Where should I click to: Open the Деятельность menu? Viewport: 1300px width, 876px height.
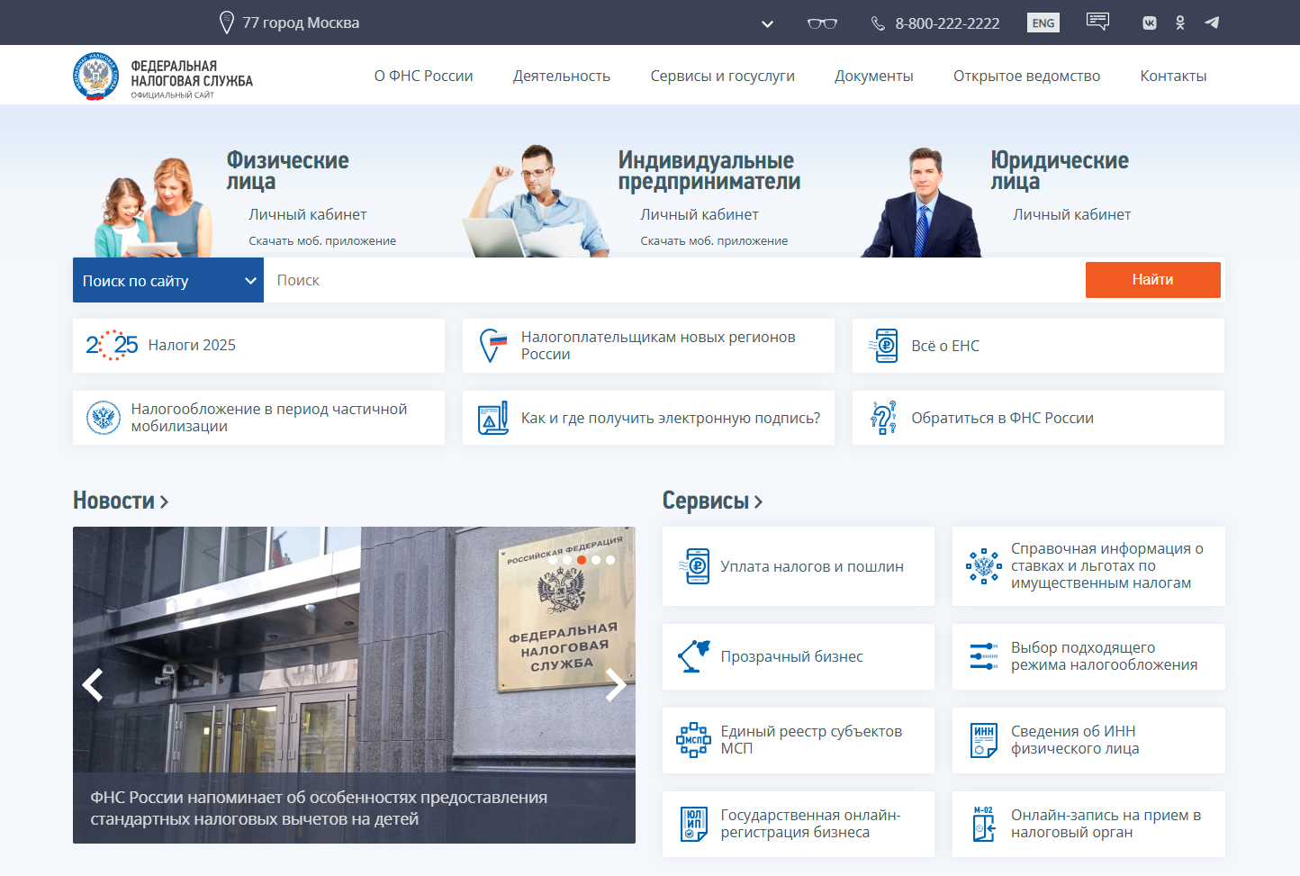point(562,76)
